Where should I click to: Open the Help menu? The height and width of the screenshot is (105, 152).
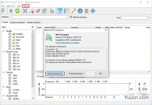pyautogui.click(x=26, y=6)
